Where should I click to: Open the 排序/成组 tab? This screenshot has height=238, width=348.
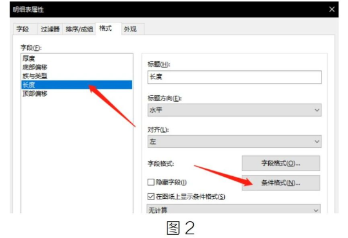[x=79, y=29]
